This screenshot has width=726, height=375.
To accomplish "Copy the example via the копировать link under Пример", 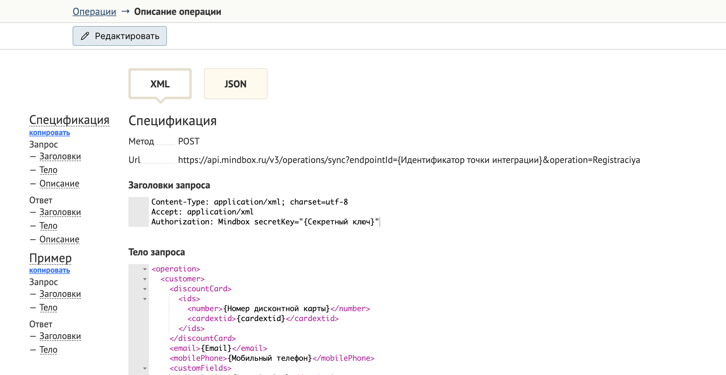I will click(x=50, y=270).
